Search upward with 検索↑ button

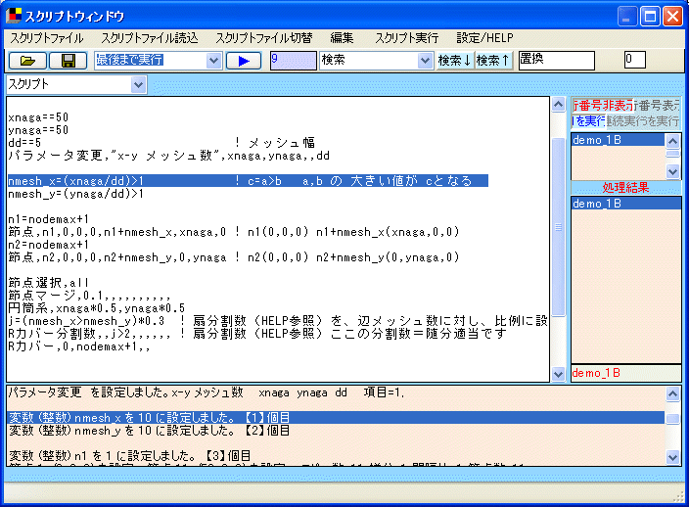pos(493,60)
